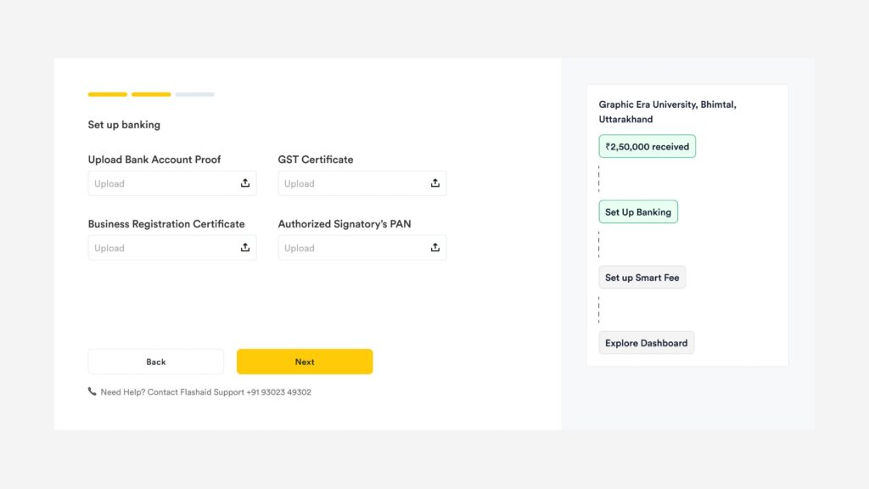Go back using the Back button
The height and width of the screenshot is (489, 869).
pos(156,362)
